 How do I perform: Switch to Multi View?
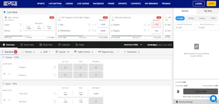46,45
